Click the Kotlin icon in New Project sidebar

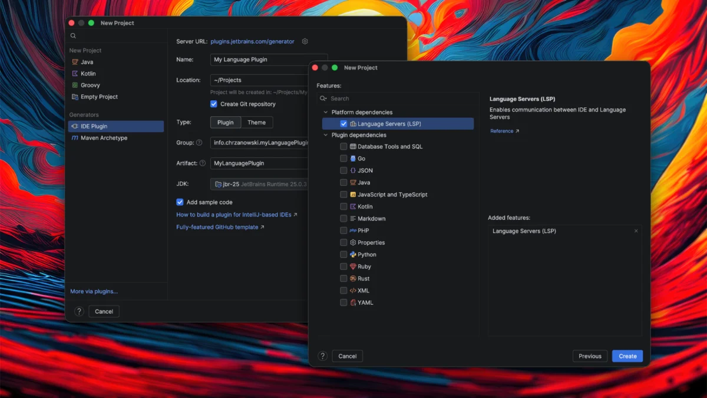[75, 74]
